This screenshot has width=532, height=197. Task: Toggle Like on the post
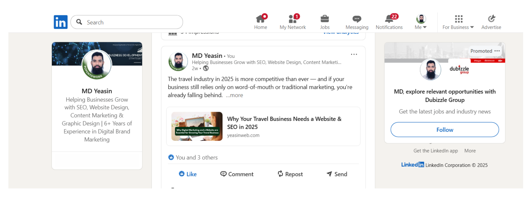(x=188, y=174)
